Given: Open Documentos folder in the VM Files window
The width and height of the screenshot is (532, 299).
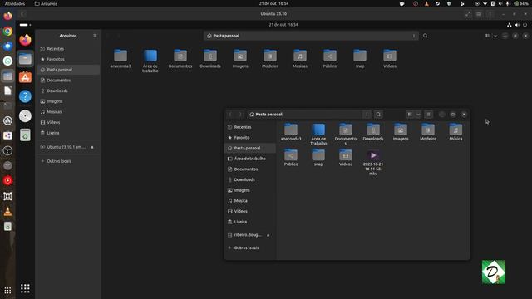Looking at the screenshot, I should pyautogui.click(x=180, y=59).
